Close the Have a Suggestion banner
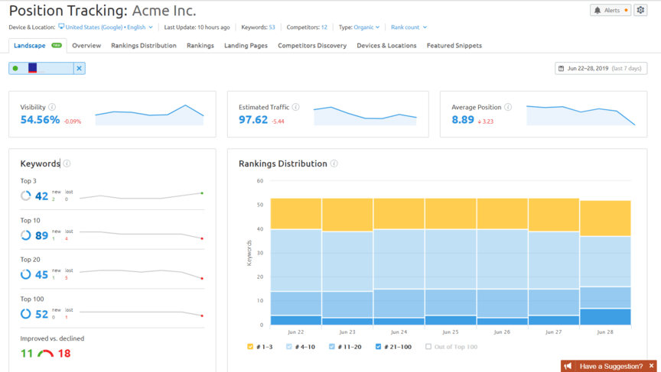 [x=651, y=366]
